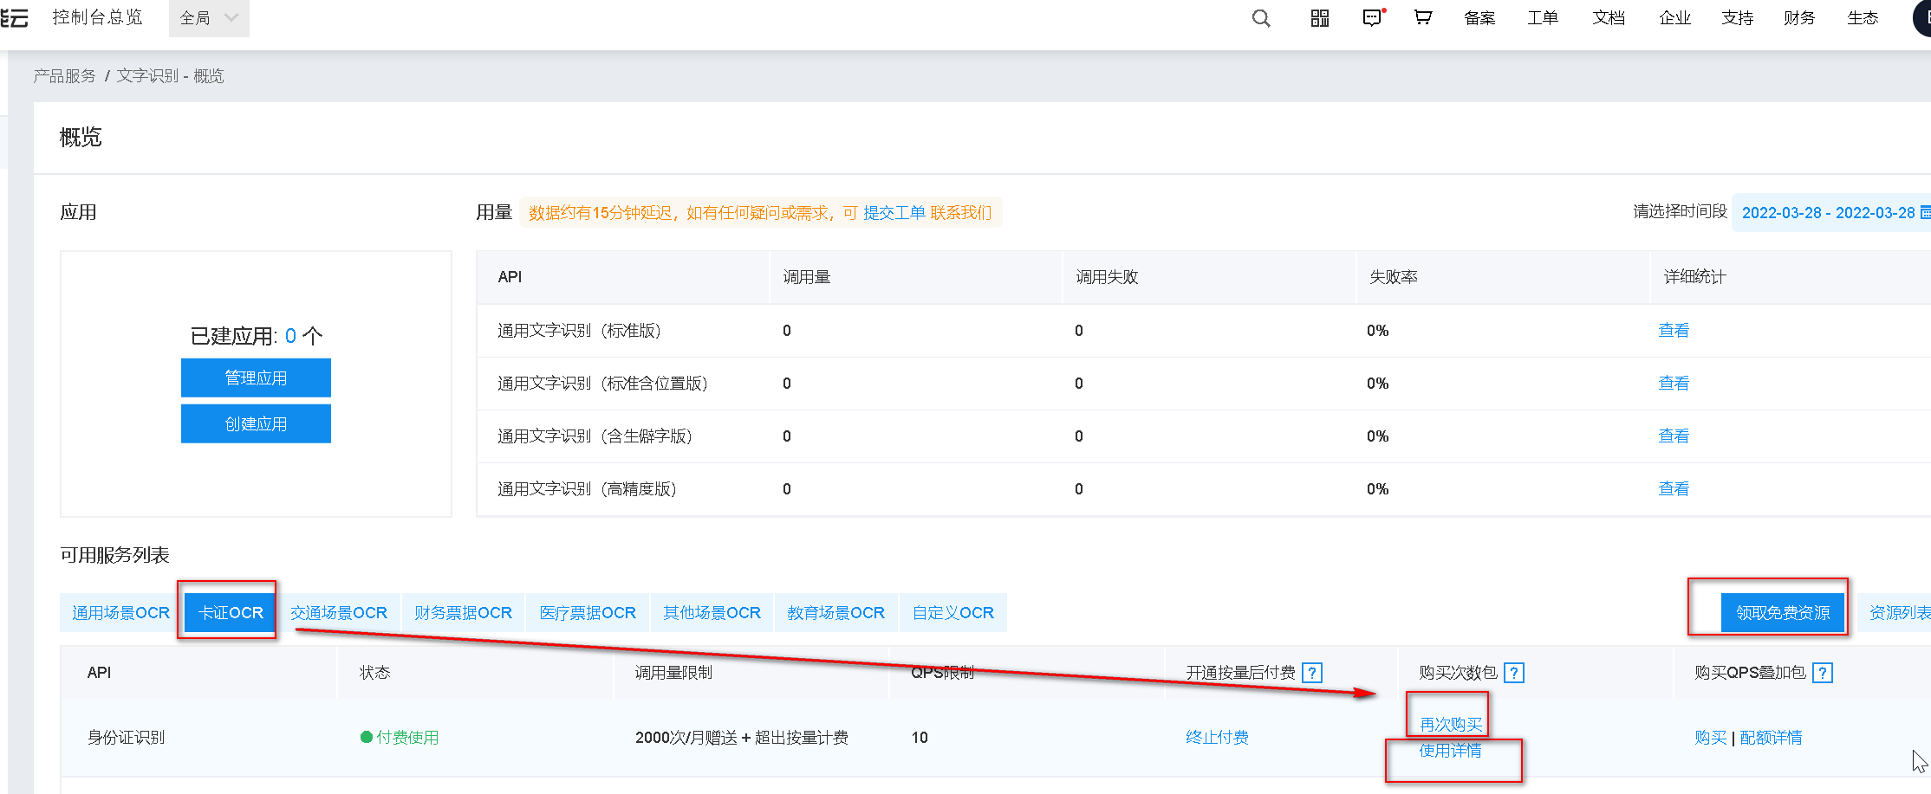Open 控制台总览 in top bar
Image resolution: width=1931 pixels, height=794 pixels.
97,17
